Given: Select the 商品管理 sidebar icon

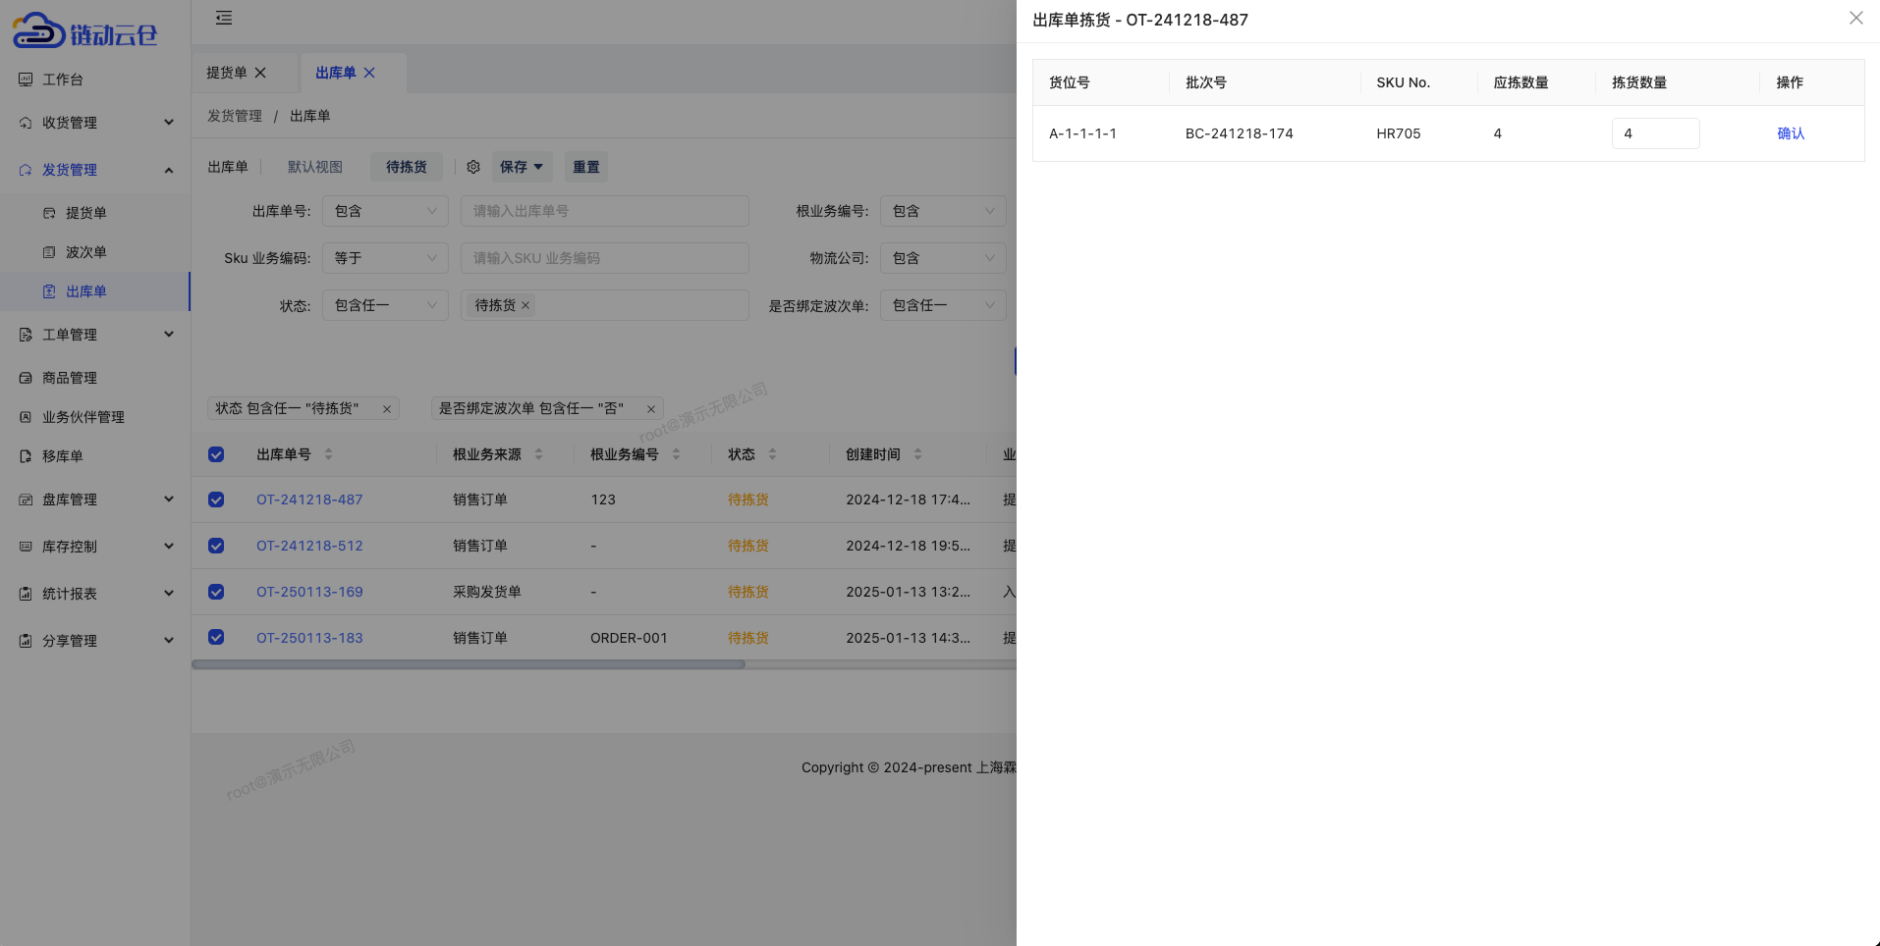Looking at the screenshot, I should 26,378.
